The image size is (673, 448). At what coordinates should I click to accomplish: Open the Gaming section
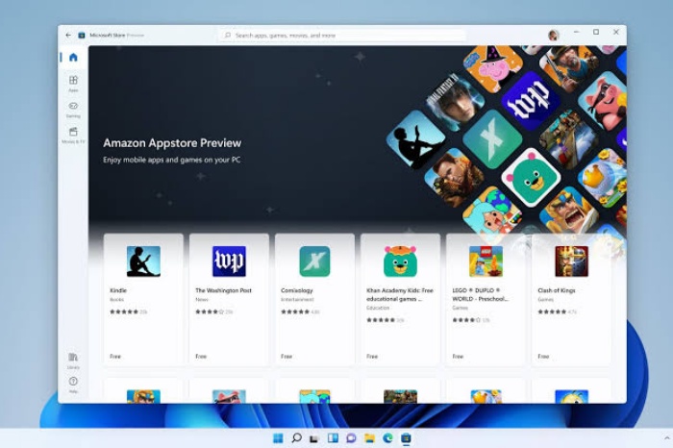tap(73, 109)
